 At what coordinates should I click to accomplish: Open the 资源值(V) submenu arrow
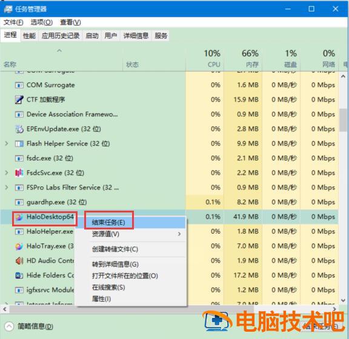tap(179, 234)
